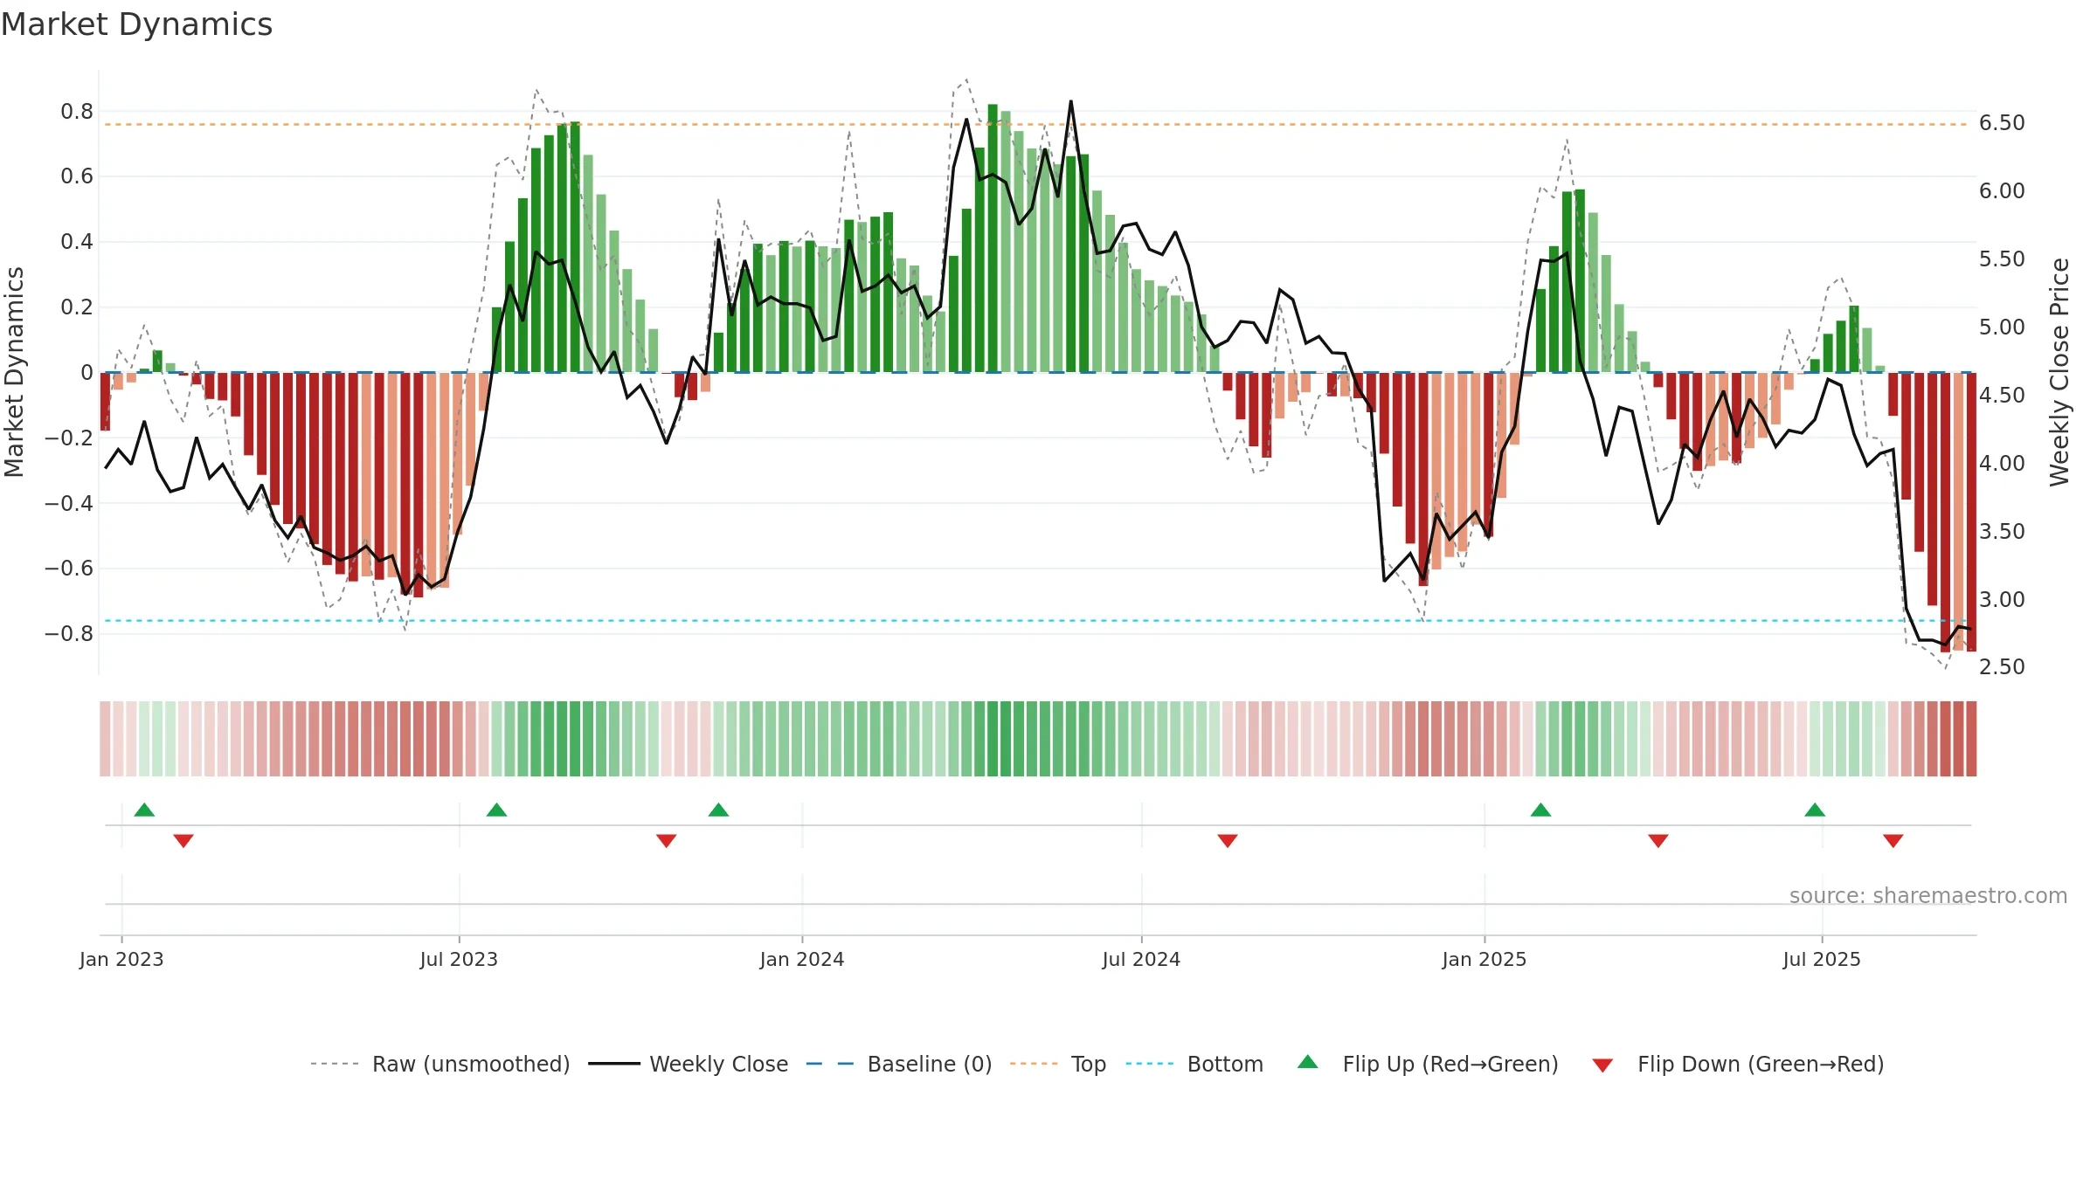Select the first red flip-down marker after Jan 2023
The width and height of the screenshot is (2097, 1179).
pos(183,840)
